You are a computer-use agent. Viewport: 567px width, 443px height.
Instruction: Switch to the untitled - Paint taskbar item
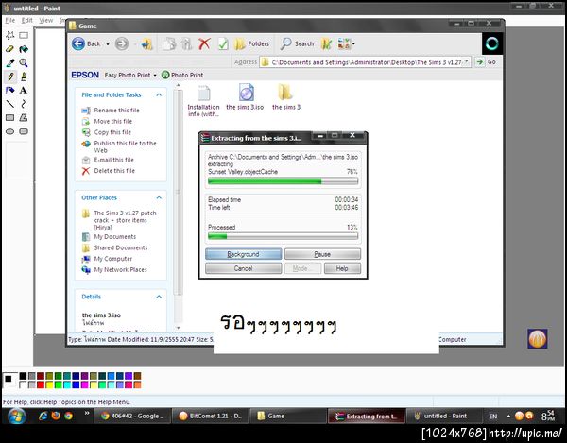[x=445, y=416]
